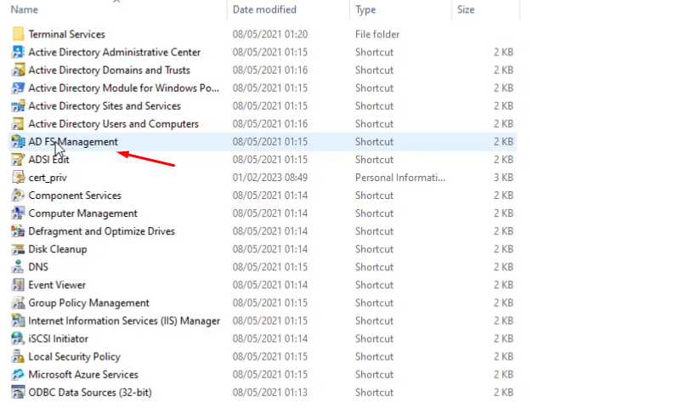Screen dimensions: 690x414
Task: Click the cert_priv date 01/02/2023 08:49
Action: coord(270,178)
